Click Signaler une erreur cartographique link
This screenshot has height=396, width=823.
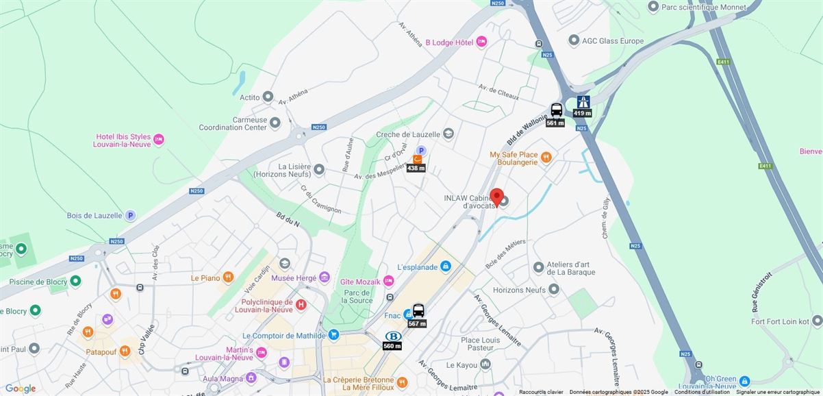click(x=778, y=392)
